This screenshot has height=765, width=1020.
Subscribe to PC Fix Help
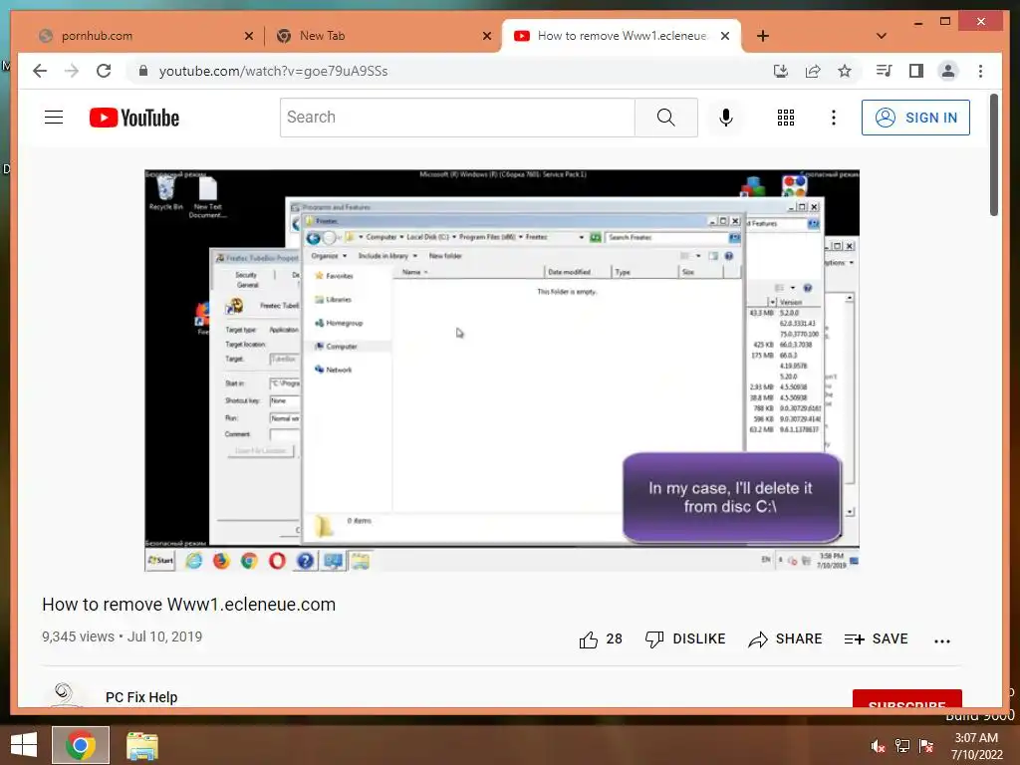pyautogui.click(x=906, y=698)
